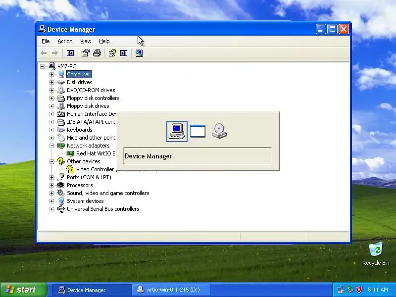This screenshot has width=396, height=297.
Task: Select Universal Serial Bus controllers item
Action: tap(103, 209)
